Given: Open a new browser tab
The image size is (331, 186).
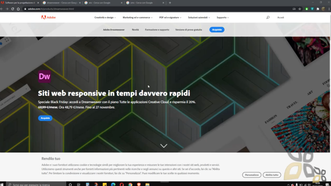Looking at the screenshot, I should point(170,3).
